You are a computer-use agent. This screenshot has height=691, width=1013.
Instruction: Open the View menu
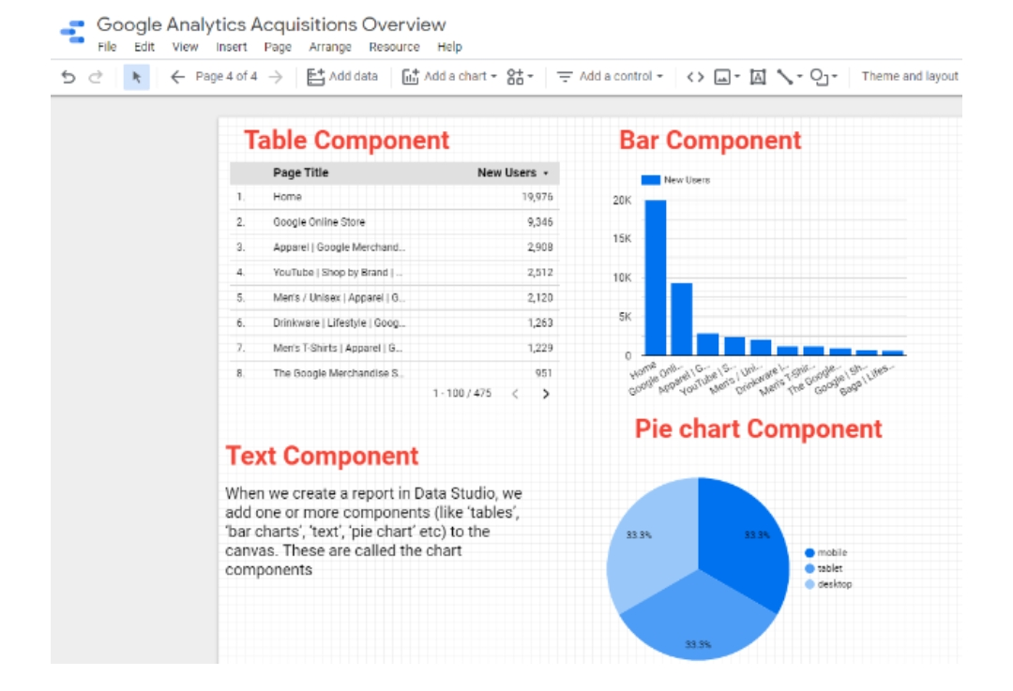[x=185, y=47]
